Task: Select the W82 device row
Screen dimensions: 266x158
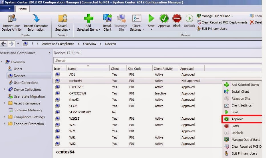Action: (x=137, y=144)
